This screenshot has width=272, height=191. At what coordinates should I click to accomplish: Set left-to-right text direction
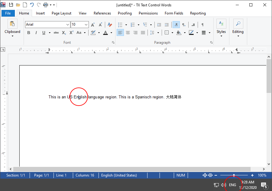[x=176, y=25]
